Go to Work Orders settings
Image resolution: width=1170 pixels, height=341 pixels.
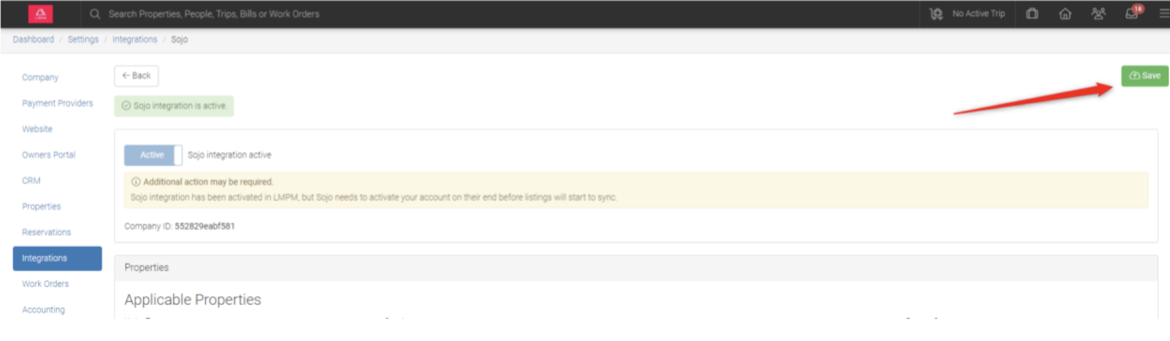(x=46, y=284)
